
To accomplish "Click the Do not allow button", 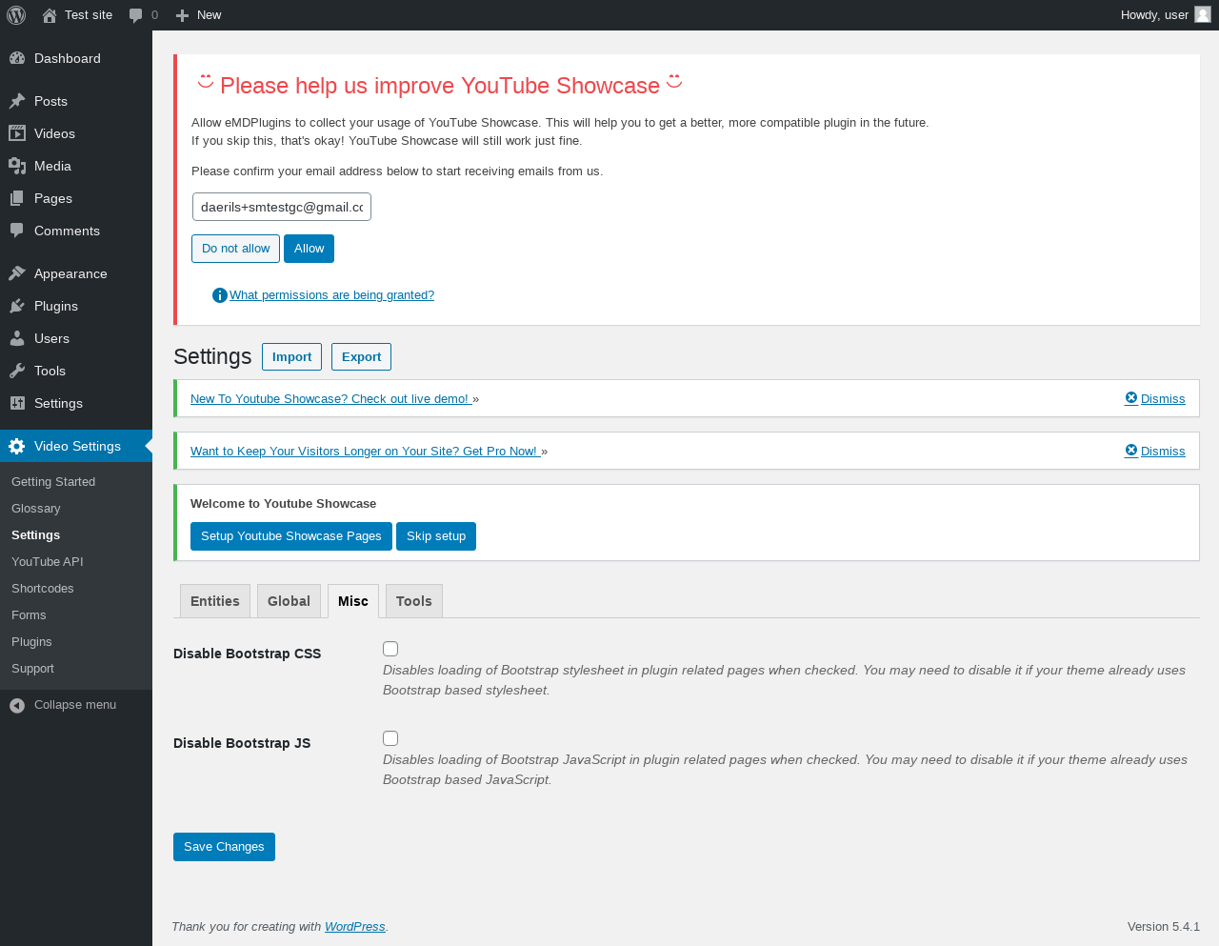I will pyautogui.click(x=235, y=249).
